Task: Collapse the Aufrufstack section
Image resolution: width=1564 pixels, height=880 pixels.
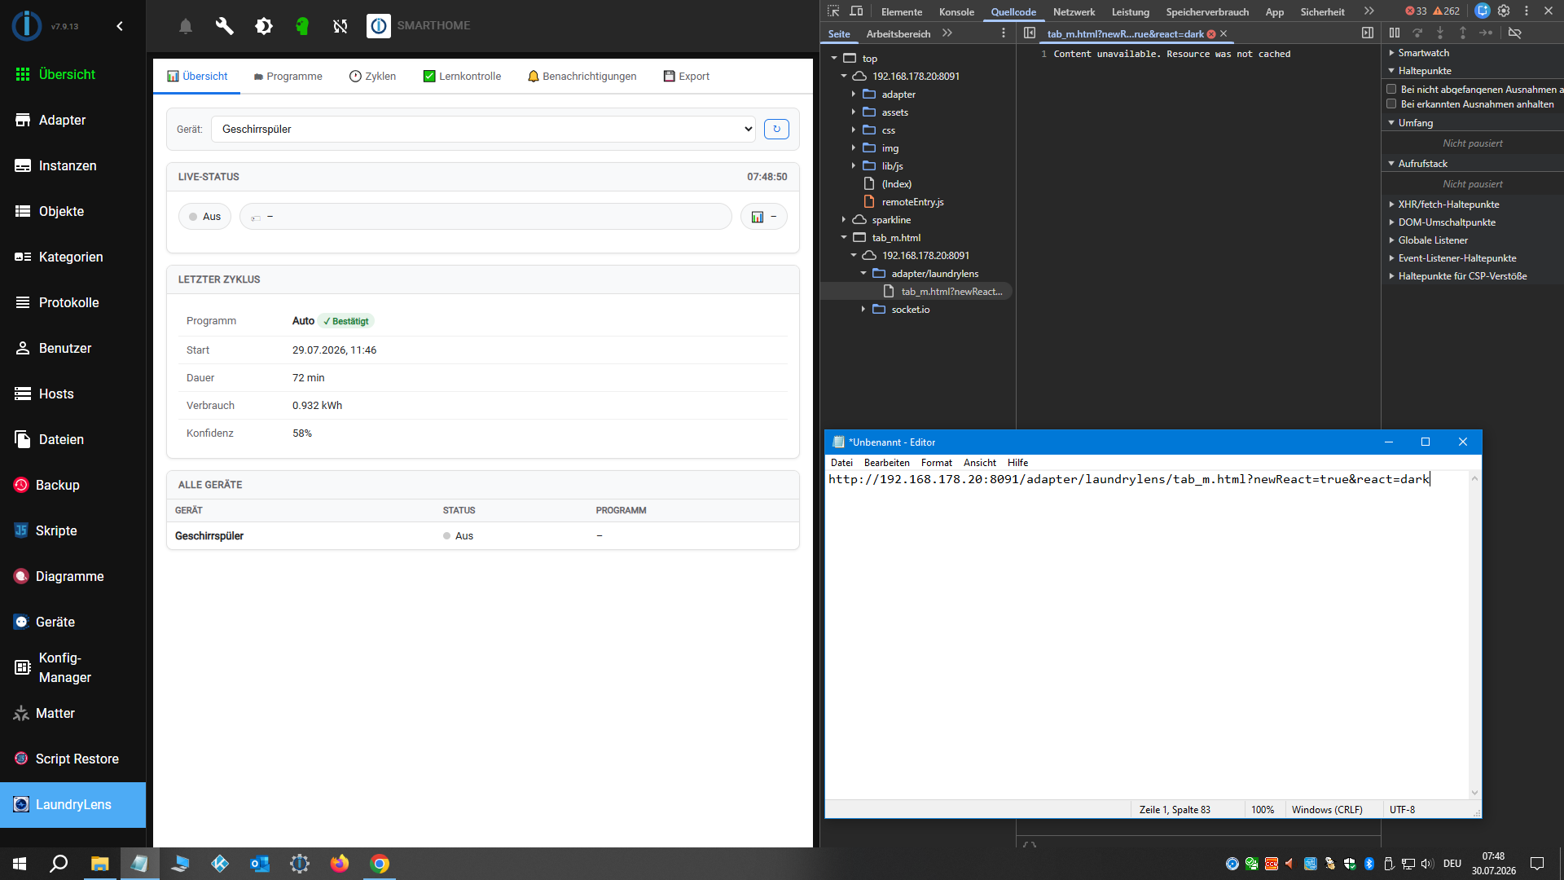Action: click(x=1391, y=164)
